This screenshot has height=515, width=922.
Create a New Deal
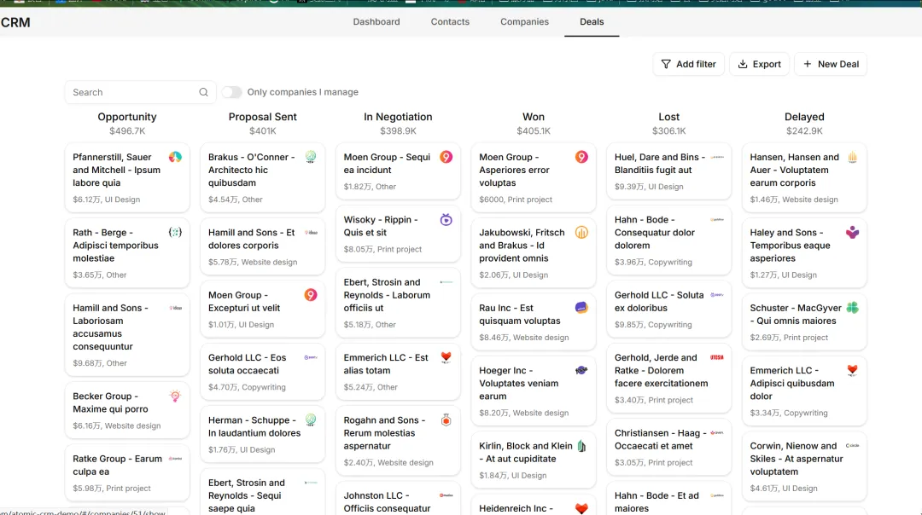click(831, 64)
